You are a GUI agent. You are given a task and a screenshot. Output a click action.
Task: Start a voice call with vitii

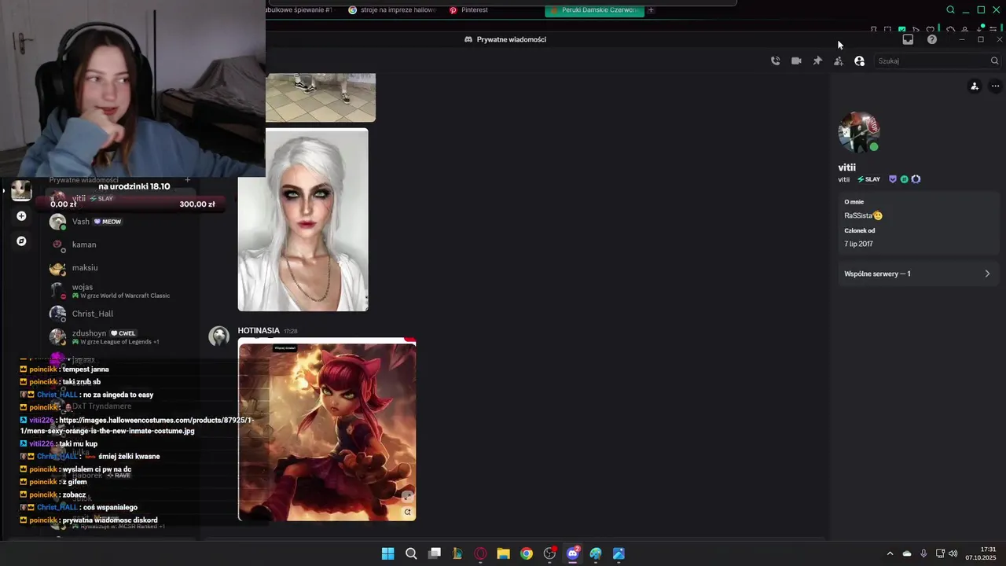(775, 61)
